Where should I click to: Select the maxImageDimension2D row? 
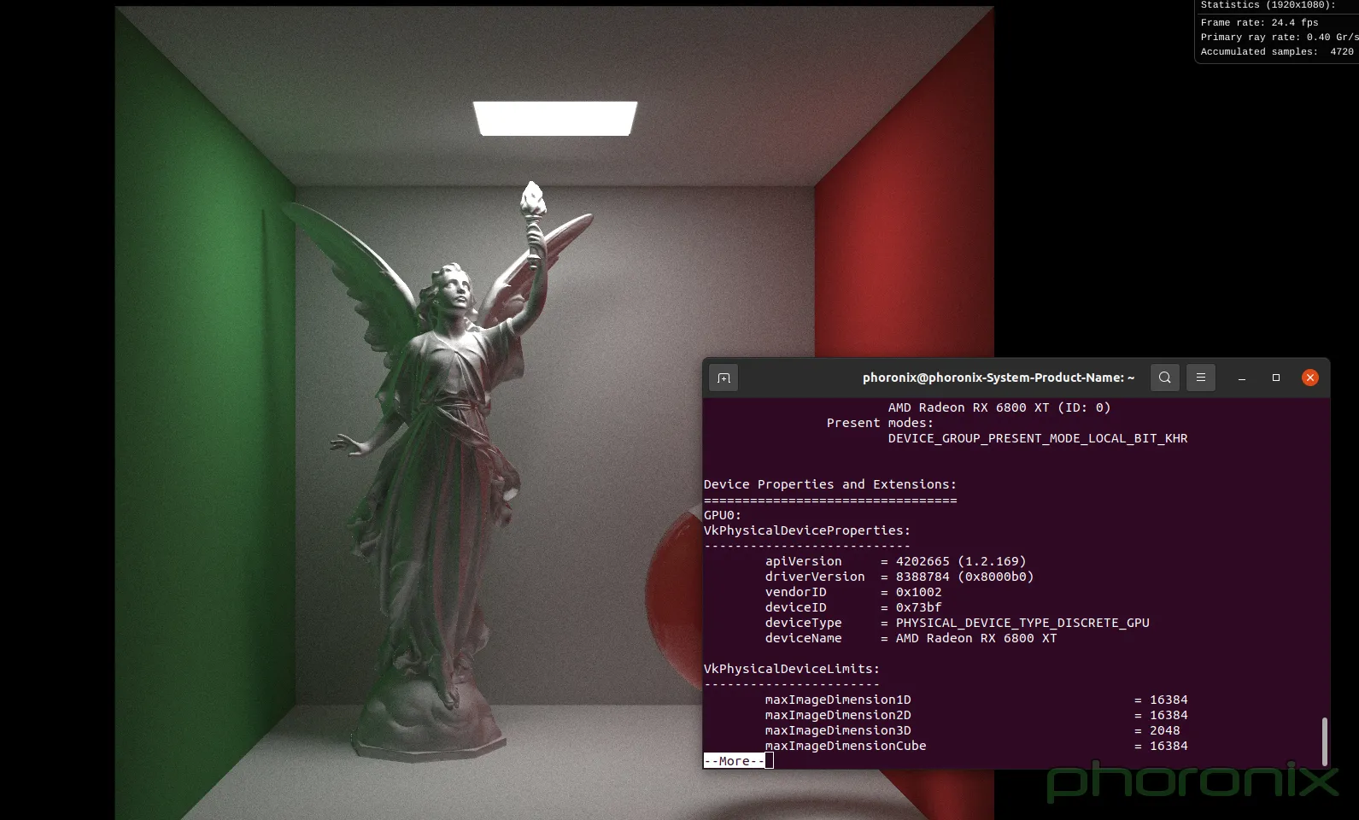tap(976, 715)
